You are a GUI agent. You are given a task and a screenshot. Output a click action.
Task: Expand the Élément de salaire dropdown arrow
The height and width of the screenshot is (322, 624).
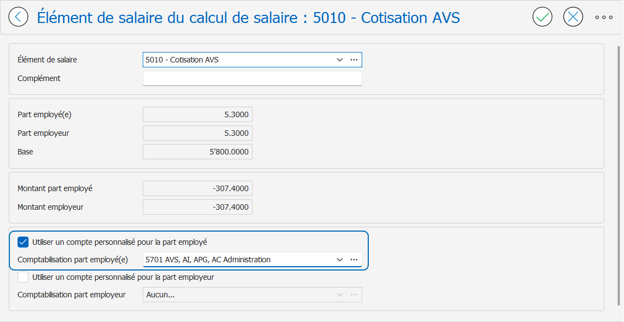pos(340,60)
